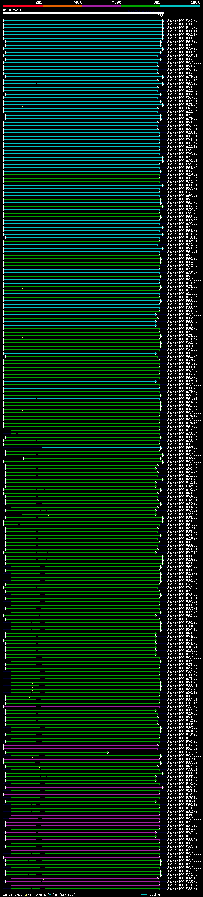Click label UniRef100_C4JAL5
Viewport: 203px width, 897px height.
[x=182, y=108]
